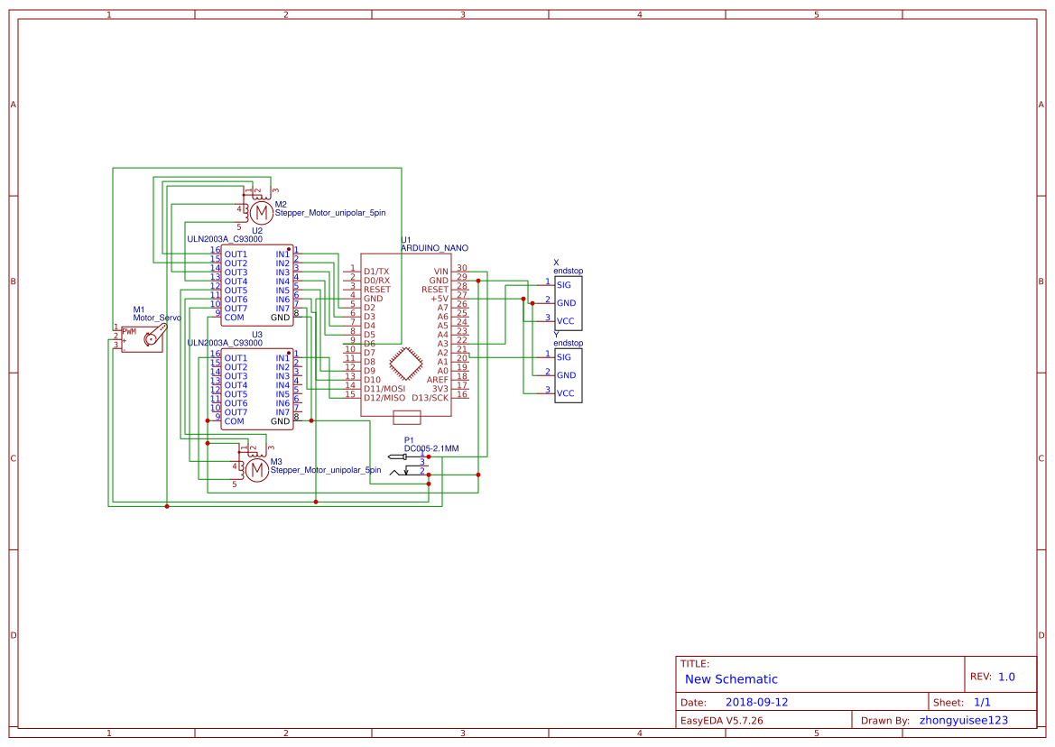Click the ARDUINO_NANO component name
The width and height of the screenshot is (1055, 747).
point(434,247)
